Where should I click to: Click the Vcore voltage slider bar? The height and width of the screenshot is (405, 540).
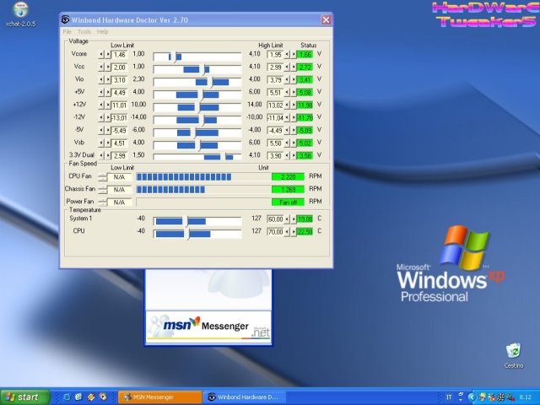pos(197,57)
